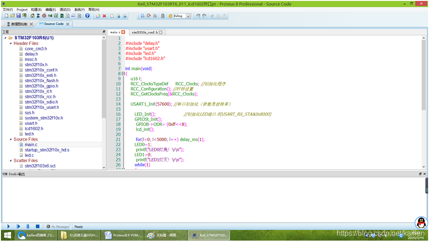Click the Redo arrow icon

(x=204, y=16)
